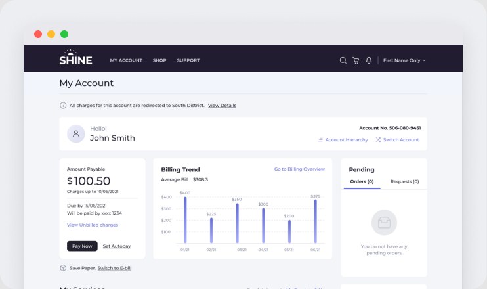Select the Orders (0) tab
487x289 pixels.
[362, 181]
